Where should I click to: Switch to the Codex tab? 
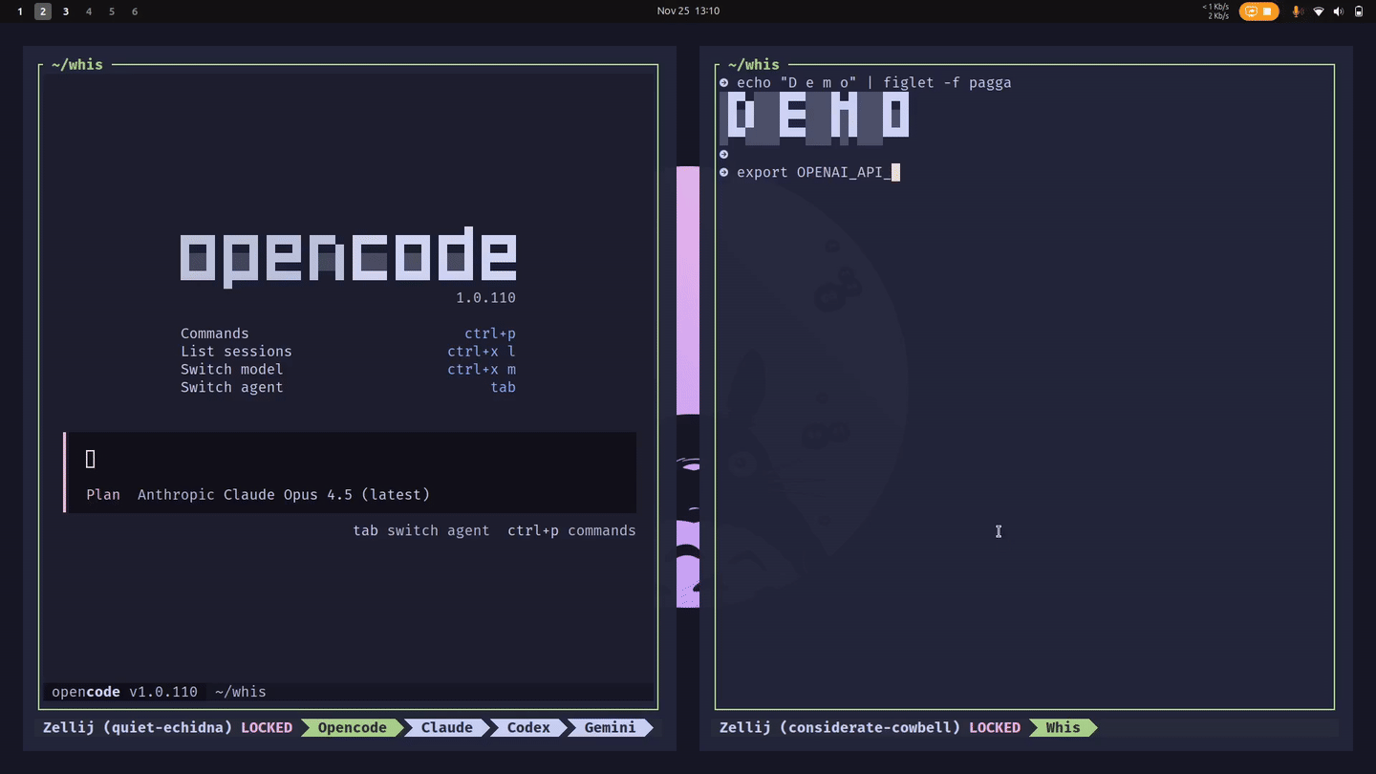pos(527,727)
